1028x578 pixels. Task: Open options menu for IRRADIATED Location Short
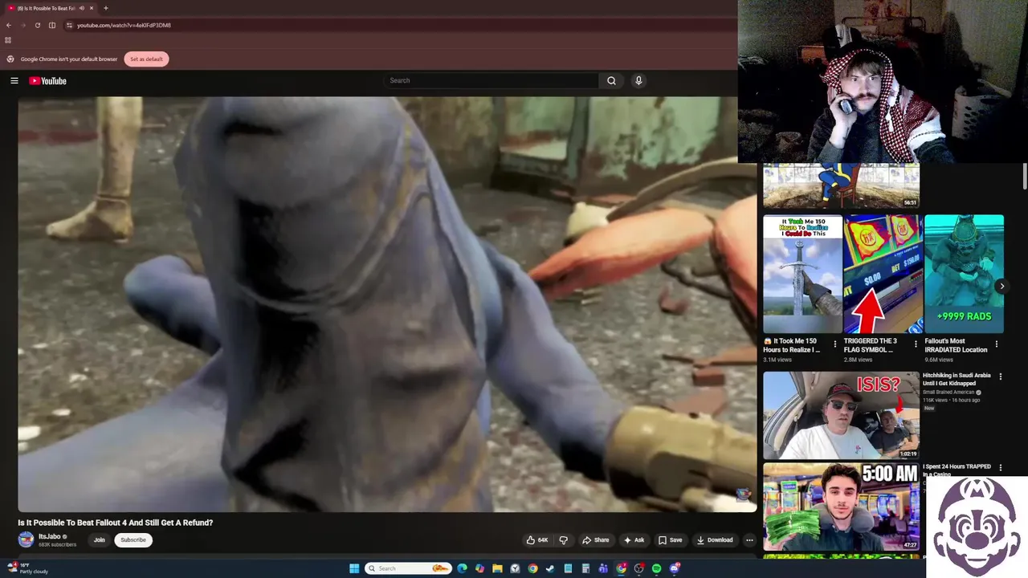coord(997,344)
